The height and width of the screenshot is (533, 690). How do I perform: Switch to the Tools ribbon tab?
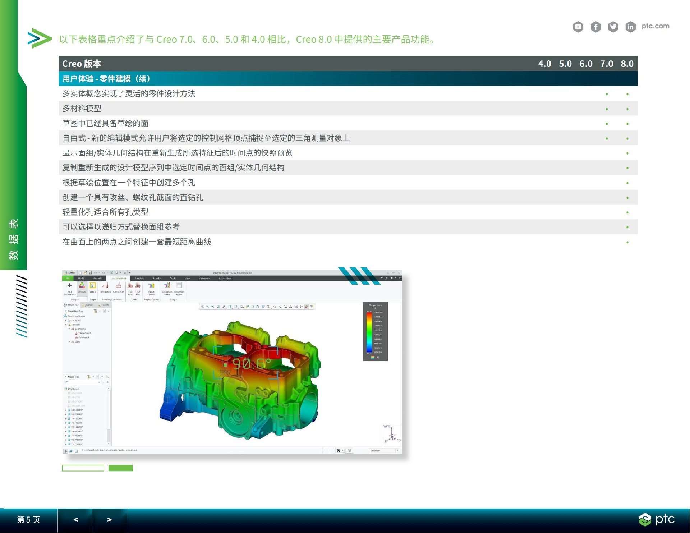click(x=173, y=279)
